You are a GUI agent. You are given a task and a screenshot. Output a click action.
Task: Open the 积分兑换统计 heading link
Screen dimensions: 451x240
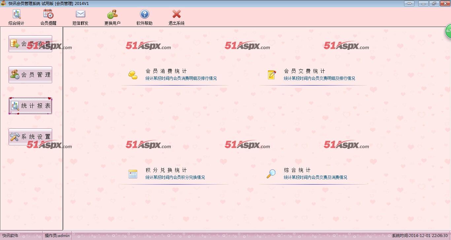tap(166, 170)
